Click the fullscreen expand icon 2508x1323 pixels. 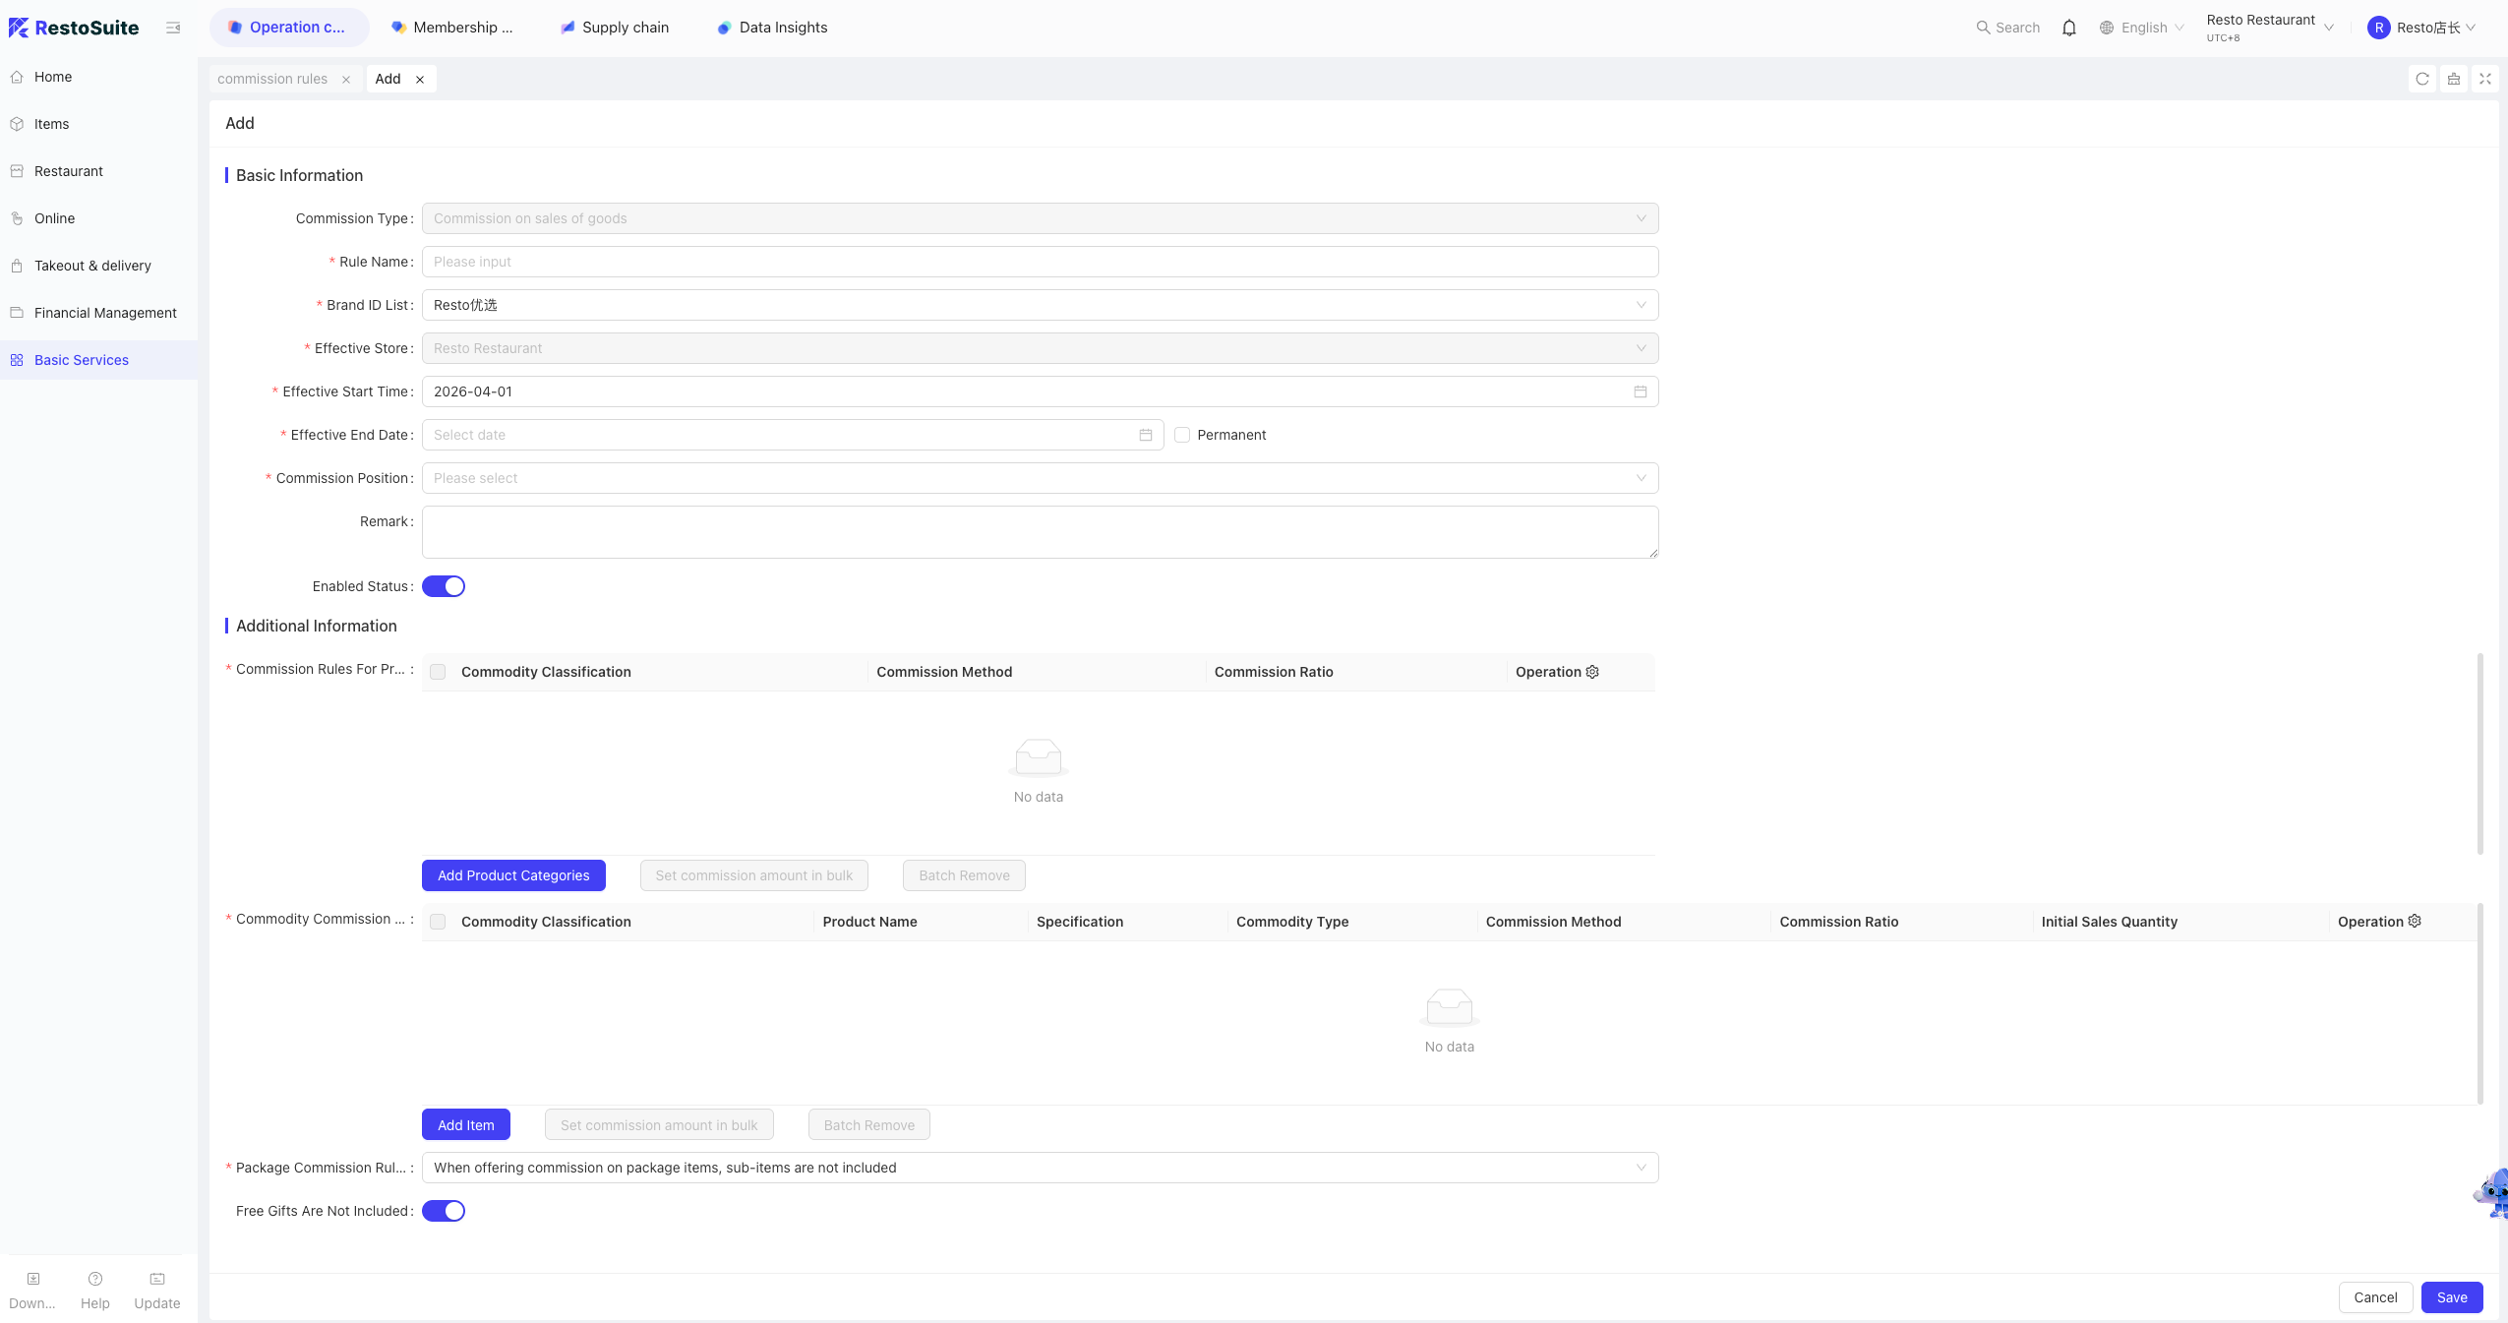pyautogui.click(x=2485, y=79)
